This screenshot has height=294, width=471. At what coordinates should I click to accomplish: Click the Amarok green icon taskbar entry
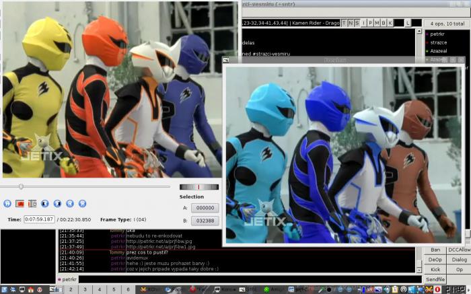point(274,289)
